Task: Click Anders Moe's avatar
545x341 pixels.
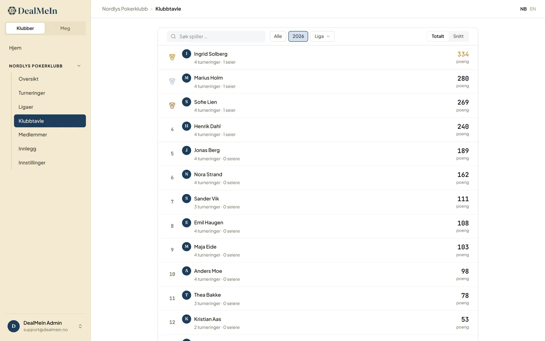Action: [186, 271]
